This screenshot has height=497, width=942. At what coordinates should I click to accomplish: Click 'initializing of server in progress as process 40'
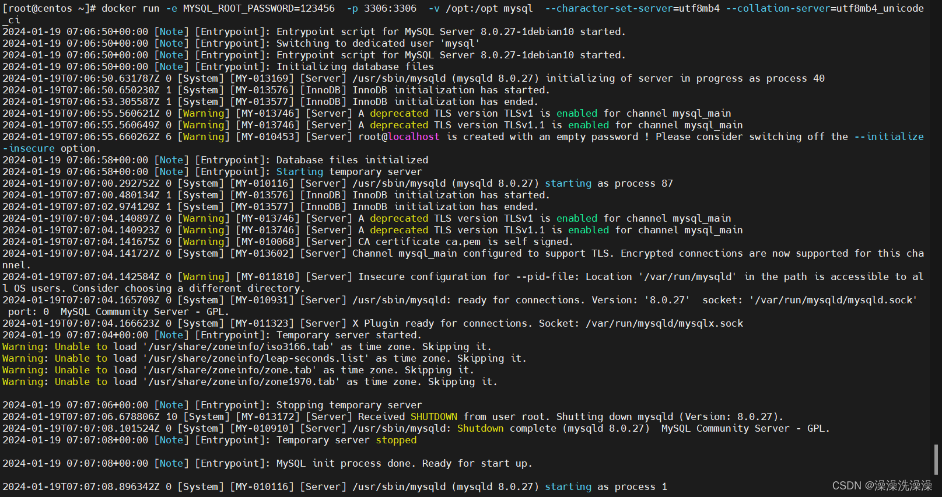685,78
